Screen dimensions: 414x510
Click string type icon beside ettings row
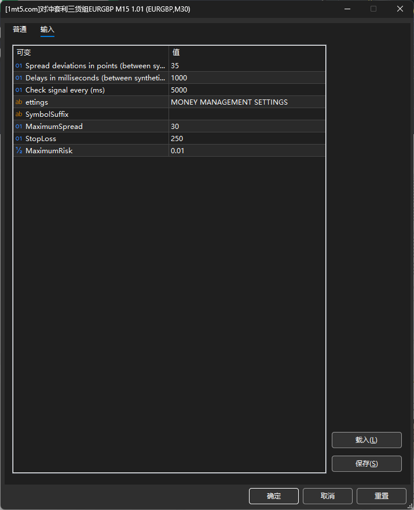[19, 102]
